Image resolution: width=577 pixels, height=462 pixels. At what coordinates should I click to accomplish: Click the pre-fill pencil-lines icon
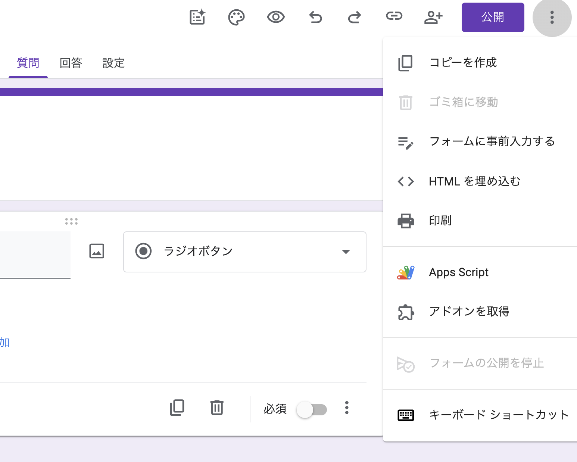point(405,143)
